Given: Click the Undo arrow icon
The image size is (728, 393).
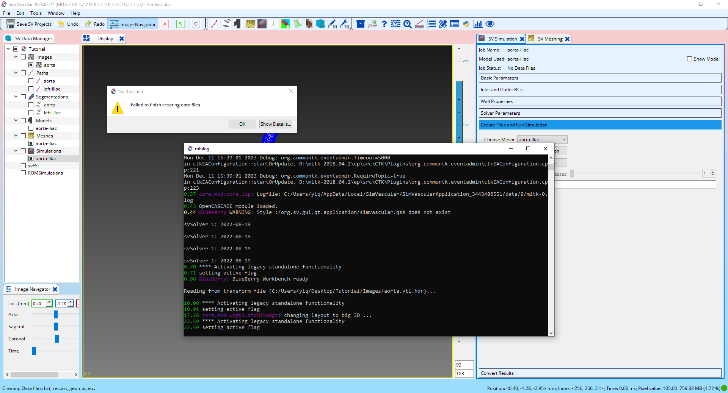Looking at the screenshot, I should pyautogui.click(x=61, y=24).
